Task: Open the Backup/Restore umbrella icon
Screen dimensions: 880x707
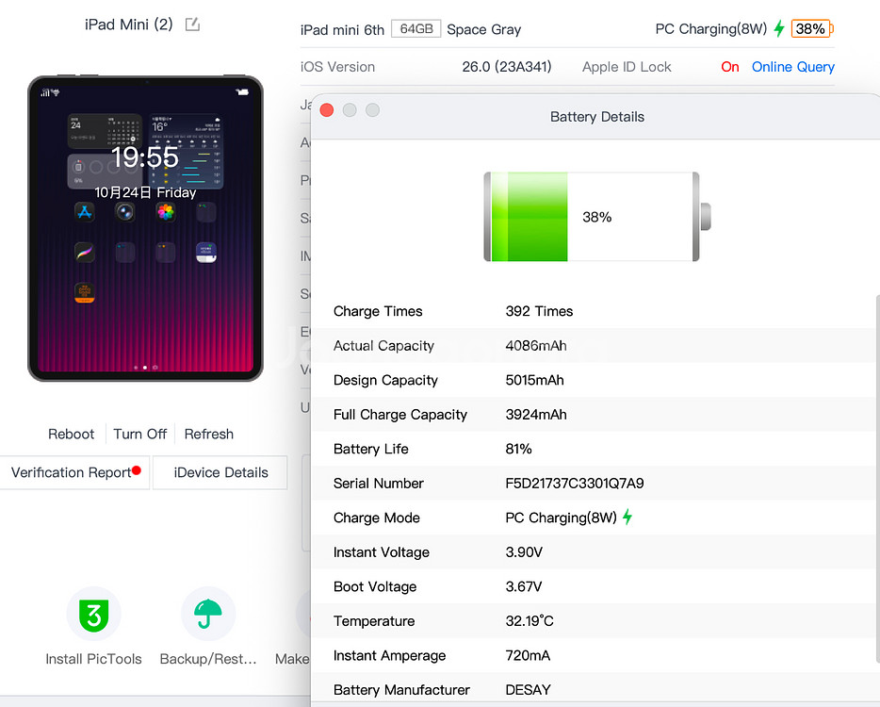Action: point(208,615)
